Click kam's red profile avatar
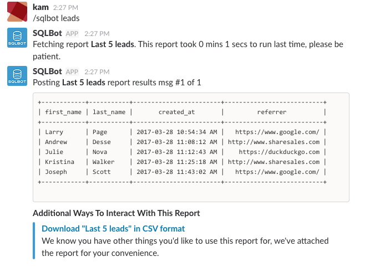 click(17, 12)
